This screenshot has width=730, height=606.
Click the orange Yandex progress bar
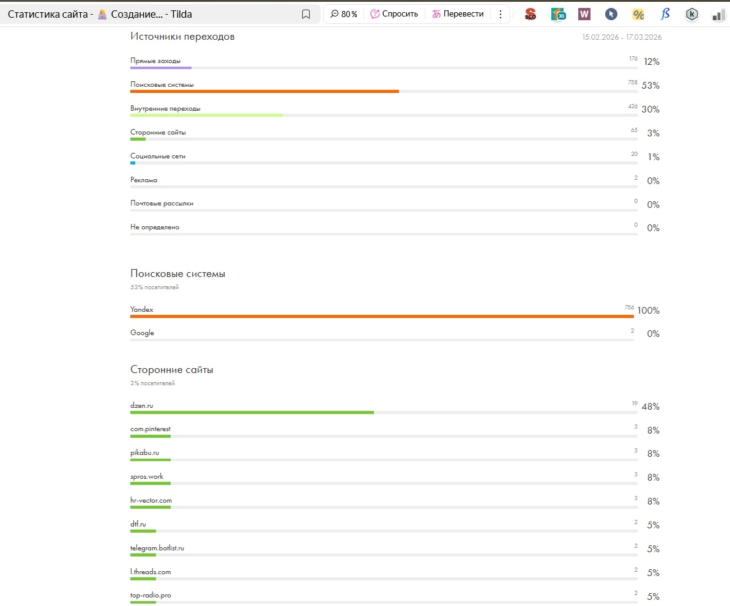382,316
